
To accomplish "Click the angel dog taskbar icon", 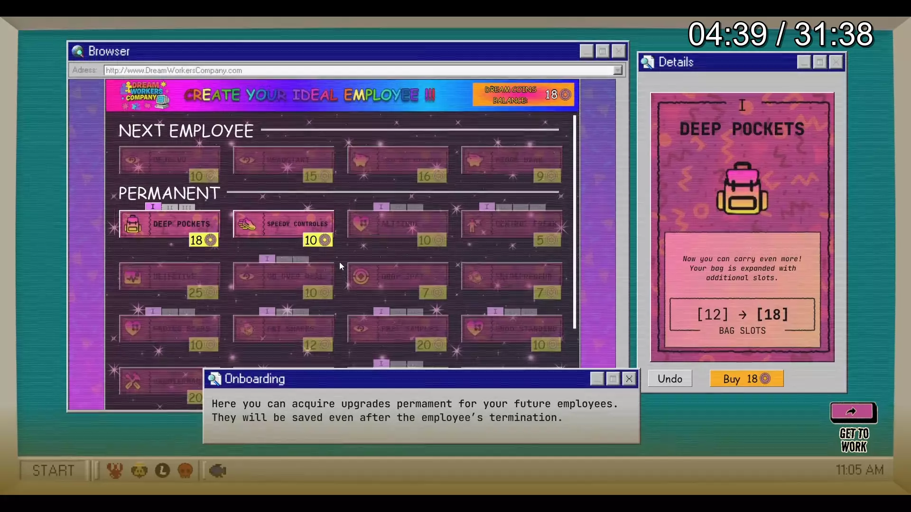I will coord(139,471).
